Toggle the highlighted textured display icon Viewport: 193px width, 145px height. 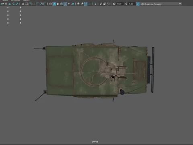tap(65, 4)
